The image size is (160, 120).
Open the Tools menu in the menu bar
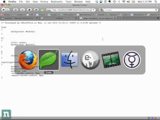[x=68, y=2]
